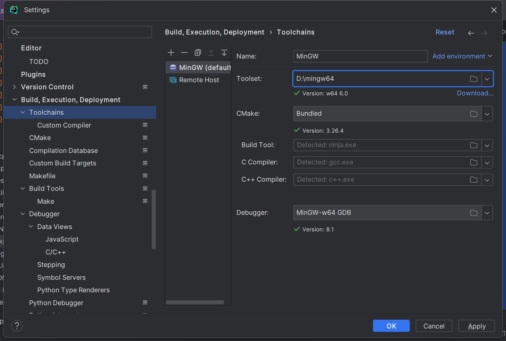Click project-level icon beside Custom Build Targets
Viewport: 506px width, 341px height.
point(145,163)
